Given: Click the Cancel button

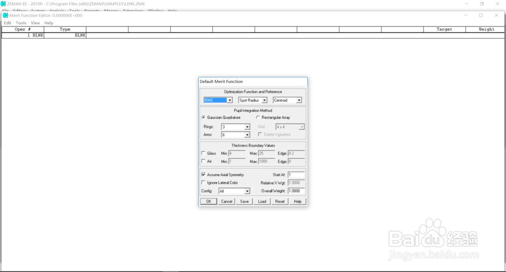Looking at the screenshot, I should point(227,201).
